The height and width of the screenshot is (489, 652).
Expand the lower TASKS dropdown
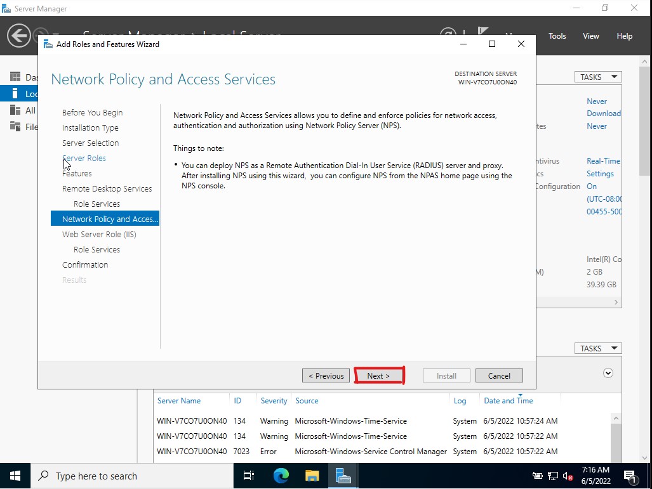pyautogui.click(x=598, y=348)
